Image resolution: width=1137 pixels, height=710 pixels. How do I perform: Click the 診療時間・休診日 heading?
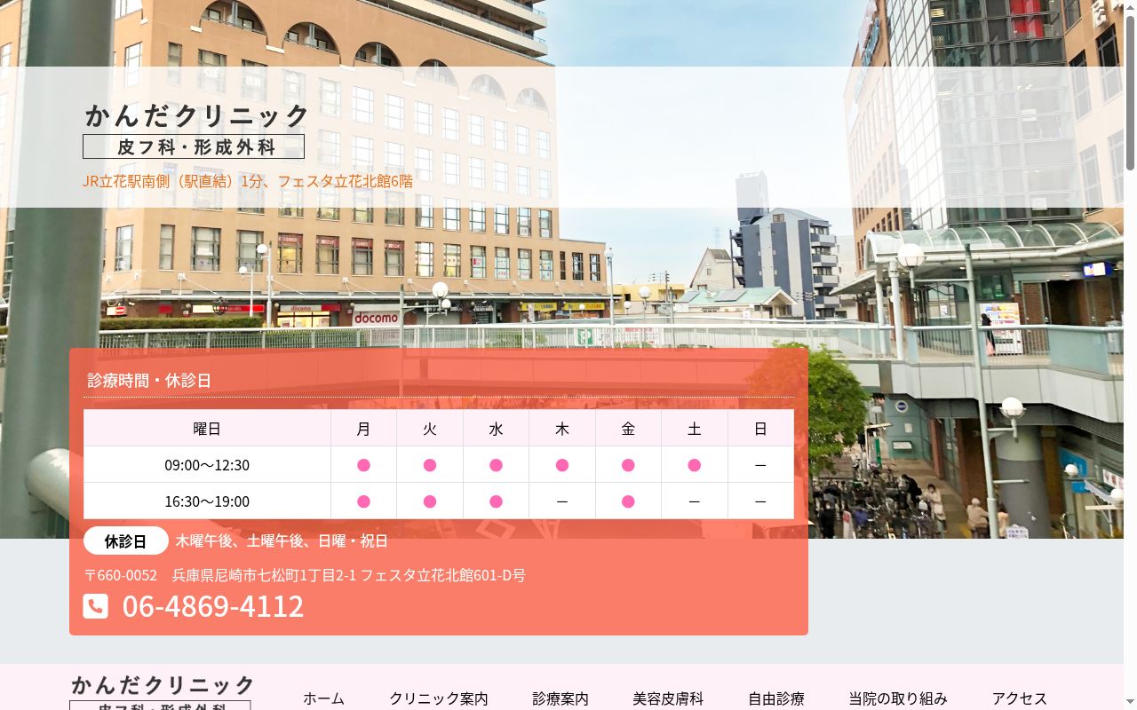149,381
